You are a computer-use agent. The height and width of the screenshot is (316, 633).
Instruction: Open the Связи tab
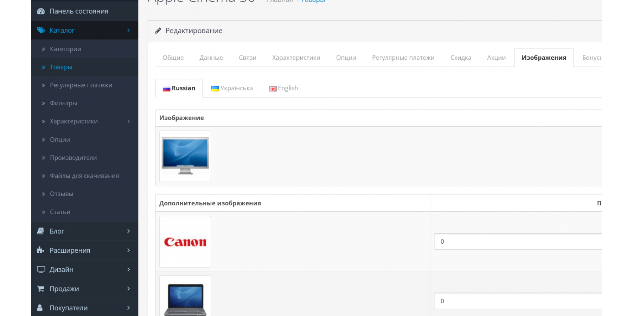tap(248, 58)
